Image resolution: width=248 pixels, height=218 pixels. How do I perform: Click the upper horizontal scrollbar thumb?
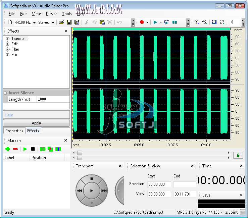click(x=80, y=153)
